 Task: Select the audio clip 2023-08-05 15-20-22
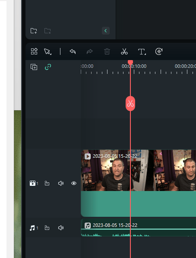pos(139,228)
